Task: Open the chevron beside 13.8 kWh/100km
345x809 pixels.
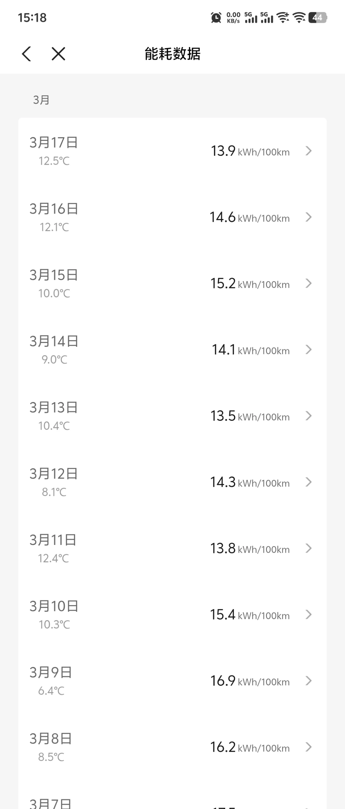Action: (x=309, y=548)
